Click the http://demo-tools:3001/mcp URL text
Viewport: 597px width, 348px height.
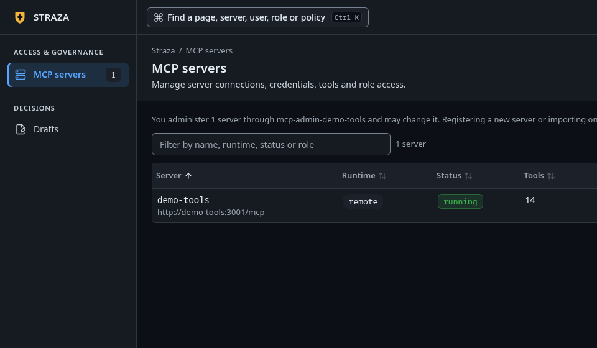click(211, 213)
